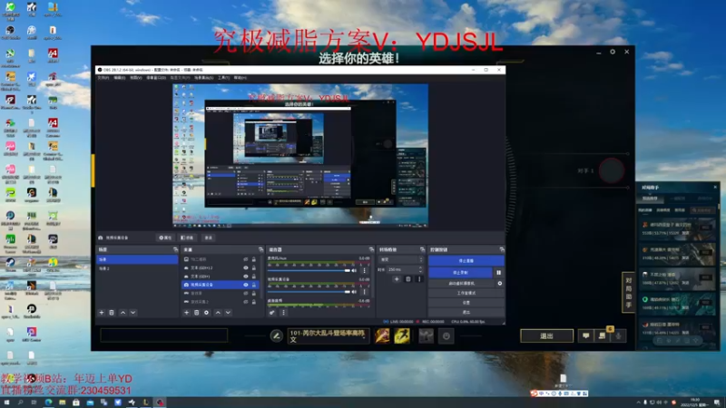Toggle visibility of 文本 (GDI+) 2 source
726x408 pixels.
click(x=245, y=267)
